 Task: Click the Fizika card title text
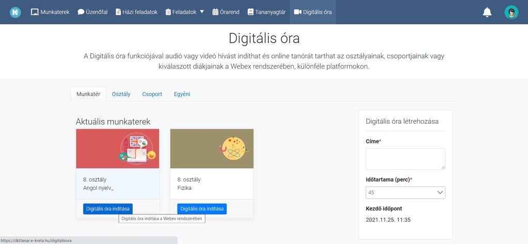point(185,188)
